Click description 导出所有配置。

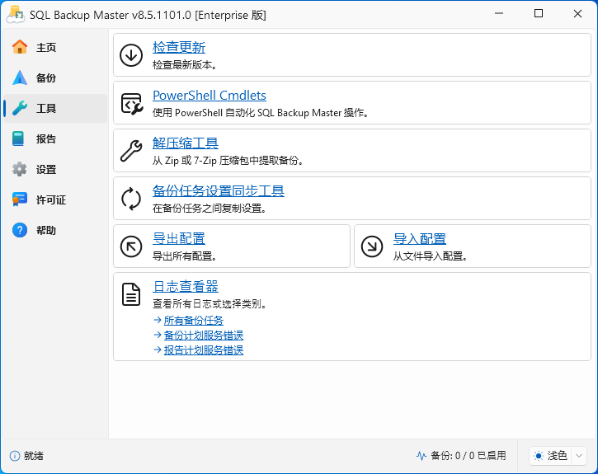pos(185,256)
